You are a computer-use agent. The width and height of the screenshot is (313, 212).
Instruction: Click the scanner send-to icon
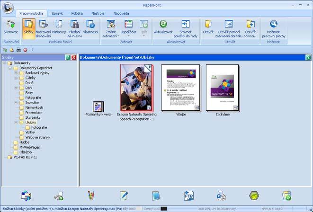coord(59,196)
